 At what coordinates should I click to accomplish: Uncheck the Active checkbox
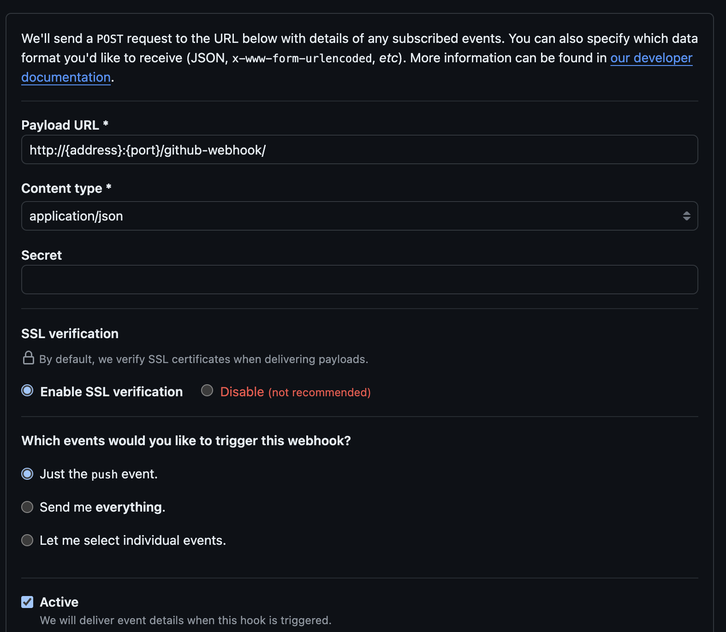[x=28, y=602]
